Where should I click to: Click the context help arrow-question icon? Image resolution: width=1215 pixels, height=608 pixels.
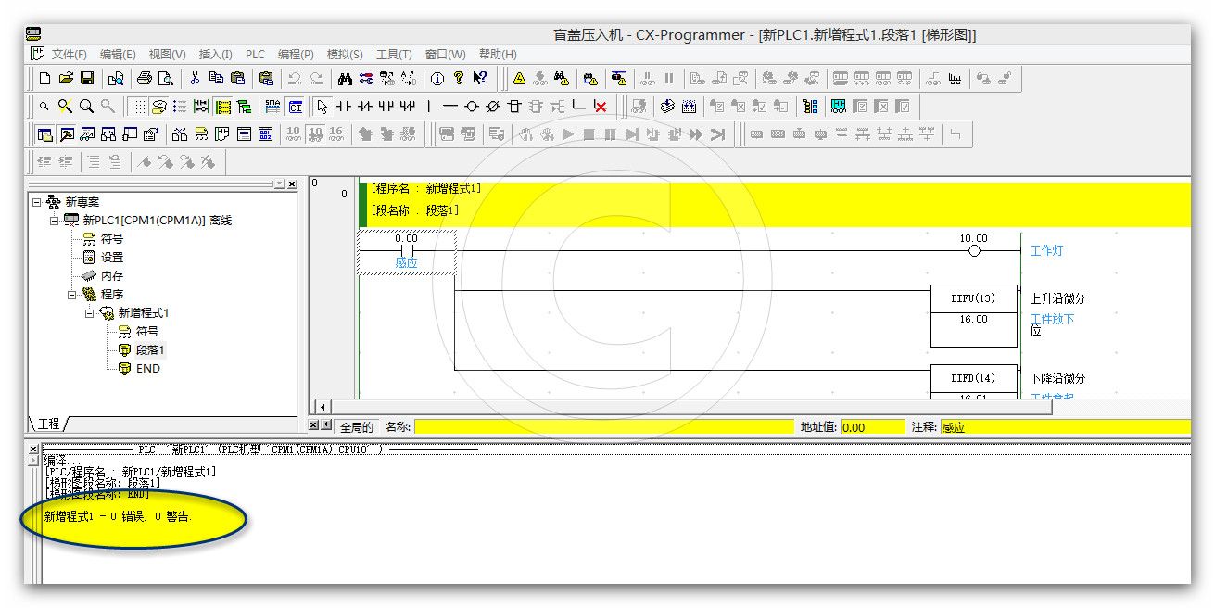click(x=480, y=79)
